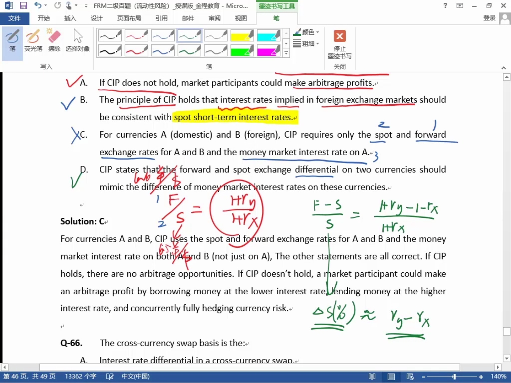
Task: Switch to Read Mode view in status bar
Action: [372, 377]
